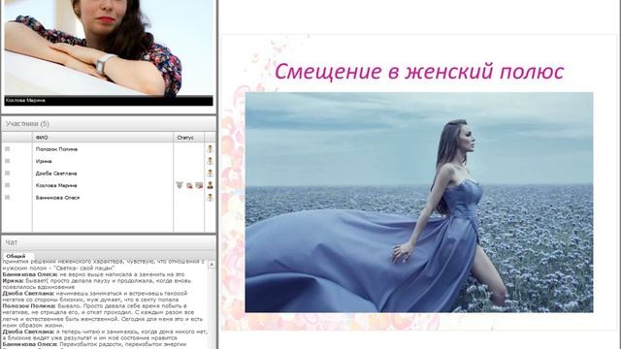Click the user icon in Полозок Полина row

pyautogui.click(x=210, y=149)
